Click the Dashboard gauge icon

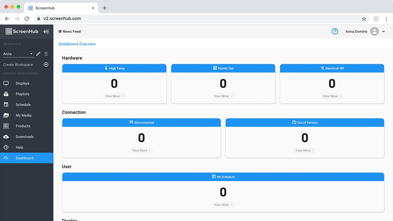[6, 158]
